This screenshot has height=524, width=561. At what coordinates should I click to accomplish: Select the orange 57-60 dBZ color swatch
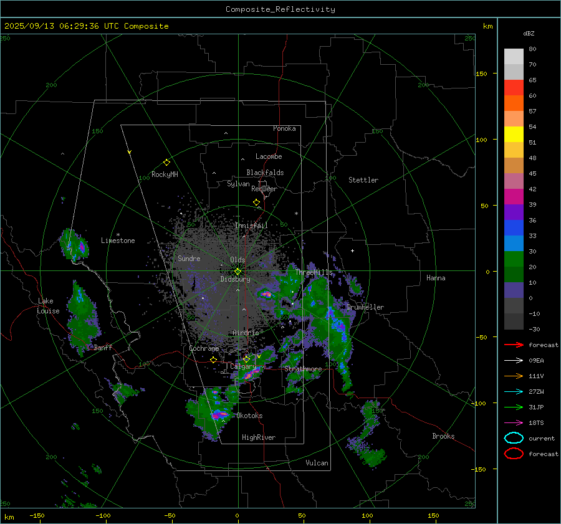coord(514,103)
